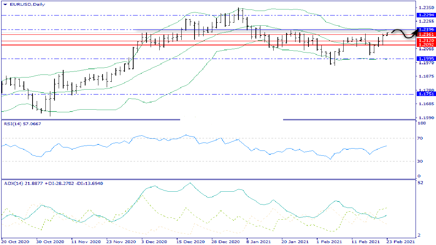Click the RSI 30 oversold scale value

pos(420,161)
